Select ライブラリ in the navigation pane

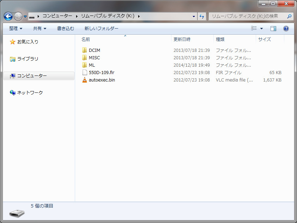click(x=28, y=59)
